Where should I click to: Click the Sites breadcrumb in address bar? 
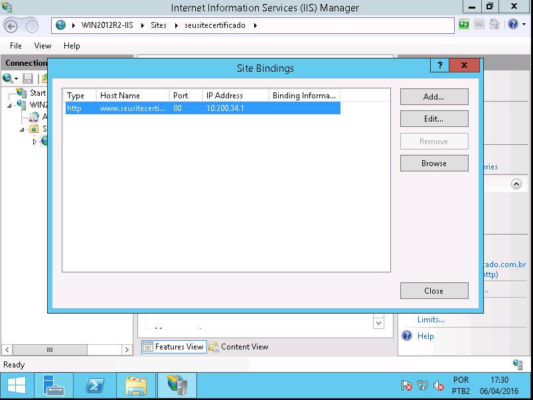click(x=159, y=25)
